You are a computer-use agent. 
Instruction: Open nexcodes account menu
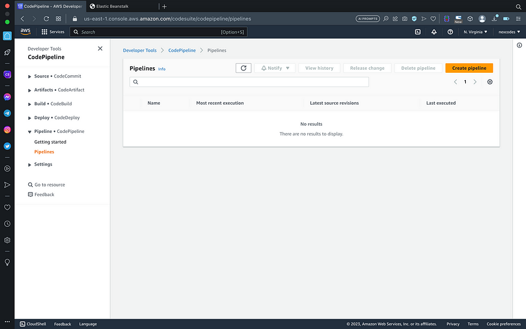pyautogui.click(x=509, y=32)
